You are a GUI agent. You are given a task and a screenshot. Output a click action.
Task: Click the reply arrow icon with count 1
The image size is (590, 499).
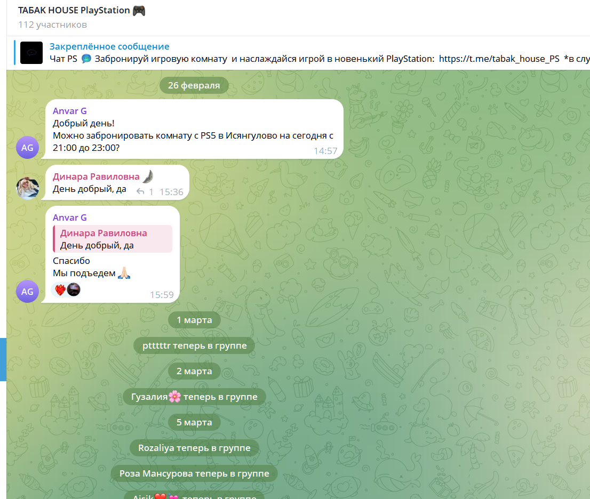(140, 192)
